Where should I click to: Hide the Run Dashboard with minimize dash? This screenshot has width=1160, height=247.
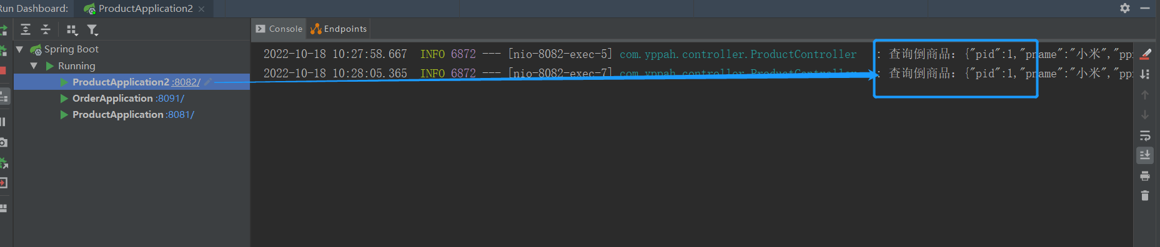[1145, 8]
